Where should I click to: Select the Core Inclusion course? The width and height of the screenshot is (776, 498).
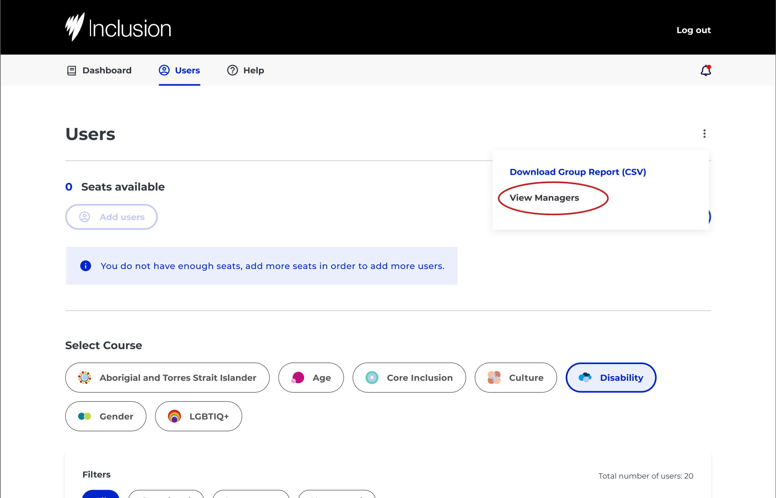point(409,377)
